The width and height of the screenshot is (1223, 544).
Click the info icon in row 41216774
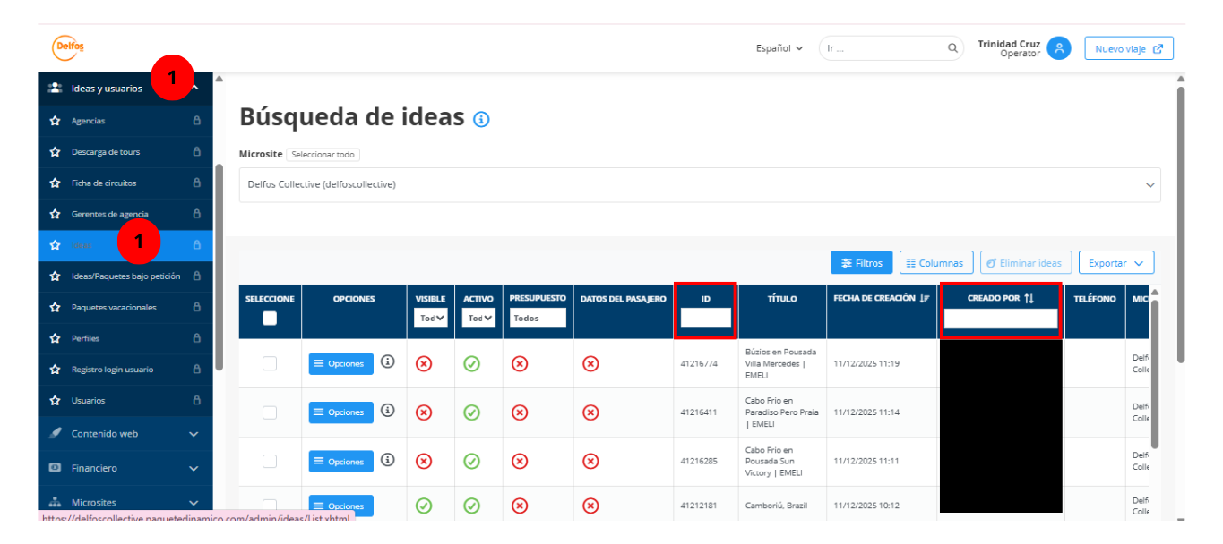tap(387, 361)
